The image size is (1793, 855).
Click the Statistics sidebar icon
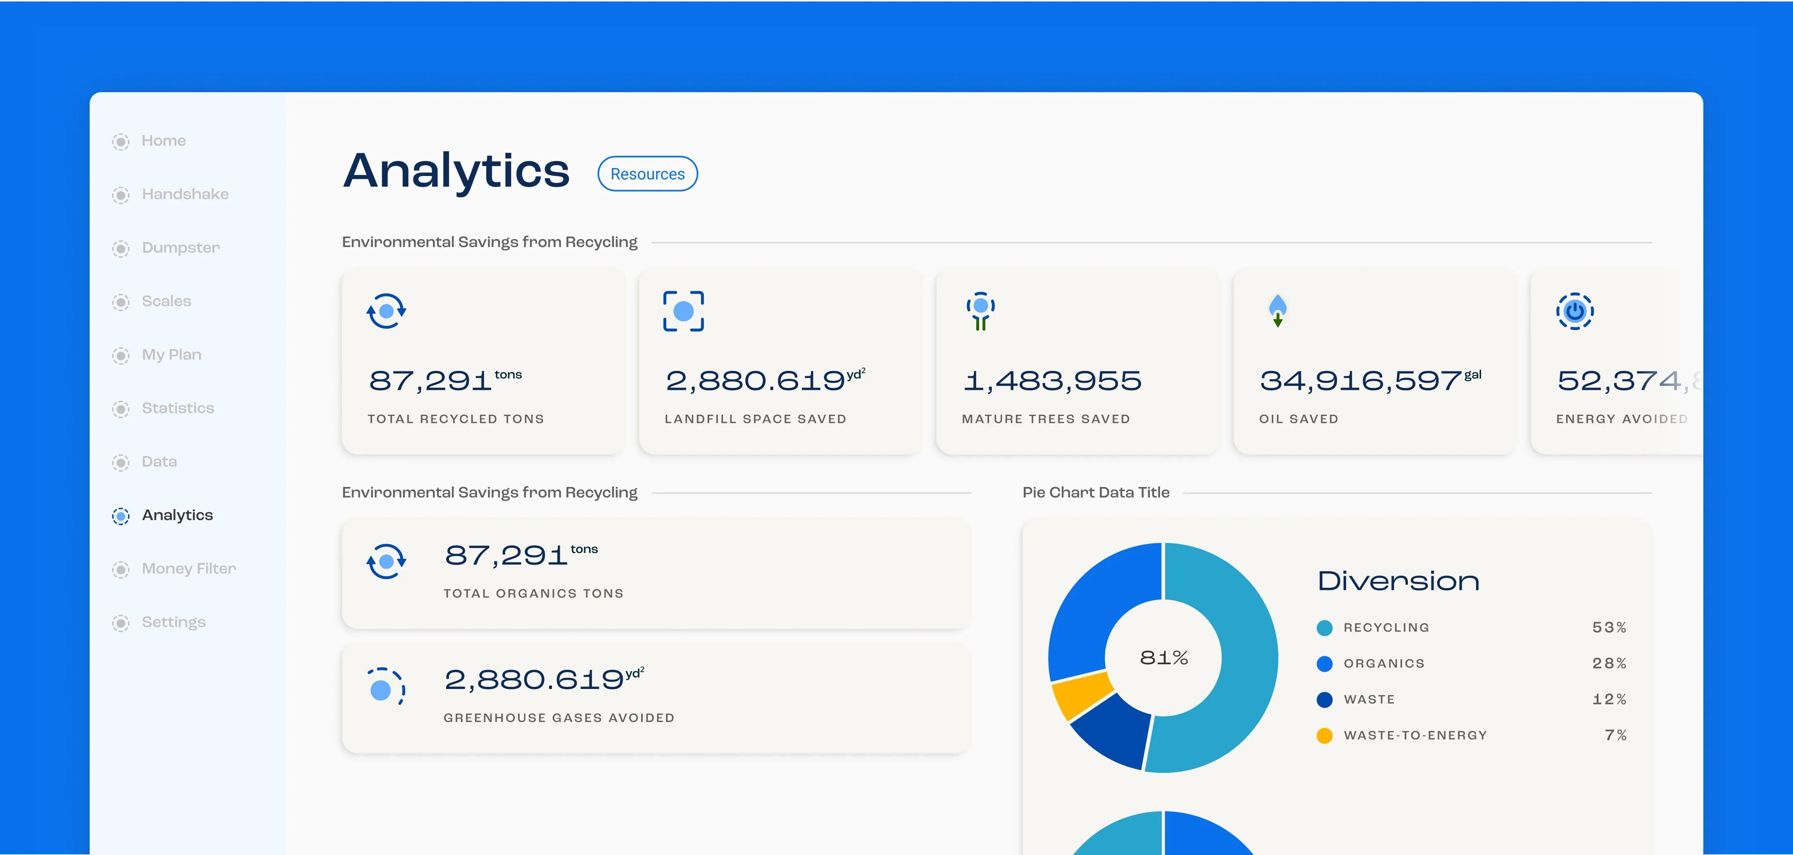pos(120,409)
